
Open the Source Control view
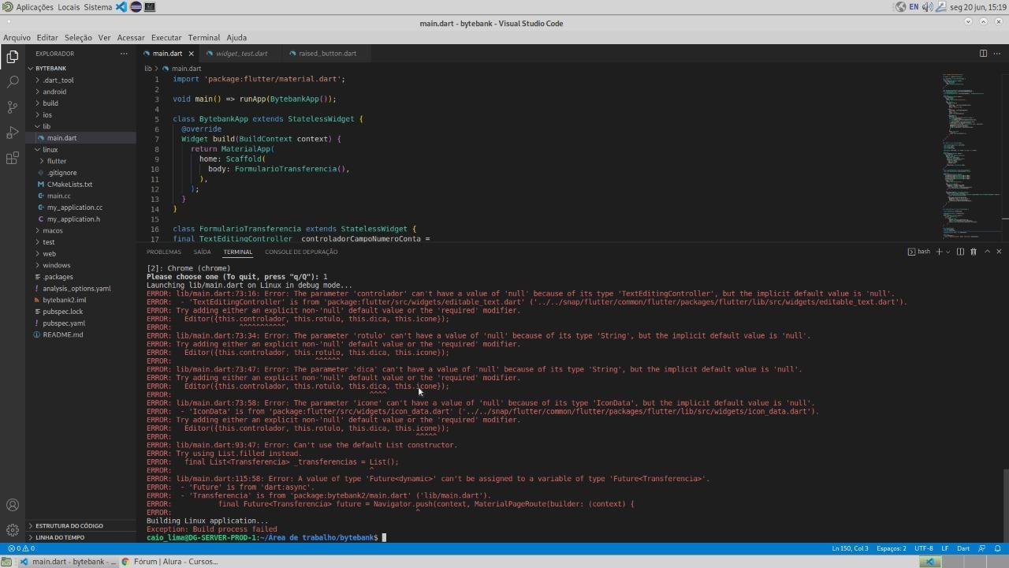[12, 106]
